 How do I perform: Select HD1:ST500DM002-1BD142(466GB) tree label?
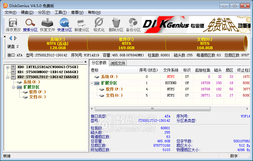point(48,72)
